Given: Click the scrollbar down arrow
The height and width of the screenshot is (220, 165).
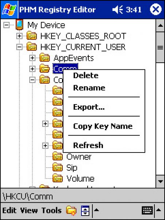Looking at the screenshot, I should click(160, 181).
